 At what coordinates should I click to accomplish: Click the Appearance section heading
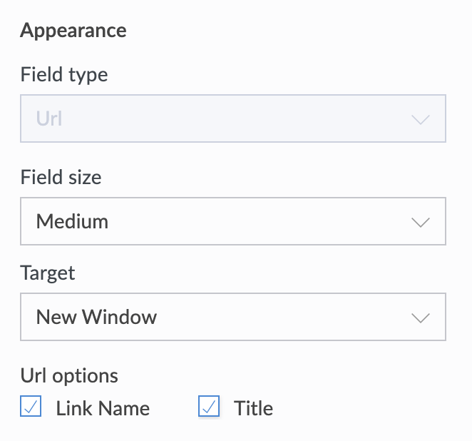73,31
